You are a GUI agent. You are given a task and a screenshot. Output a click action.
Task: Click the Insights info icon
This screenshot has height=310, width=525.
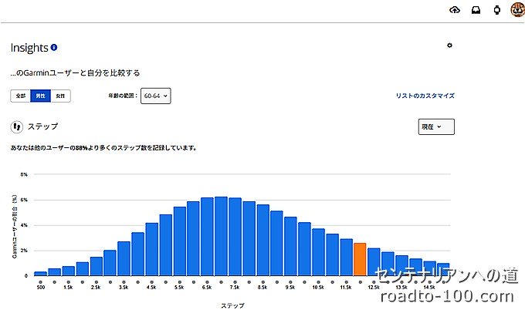tap(54, 47)
